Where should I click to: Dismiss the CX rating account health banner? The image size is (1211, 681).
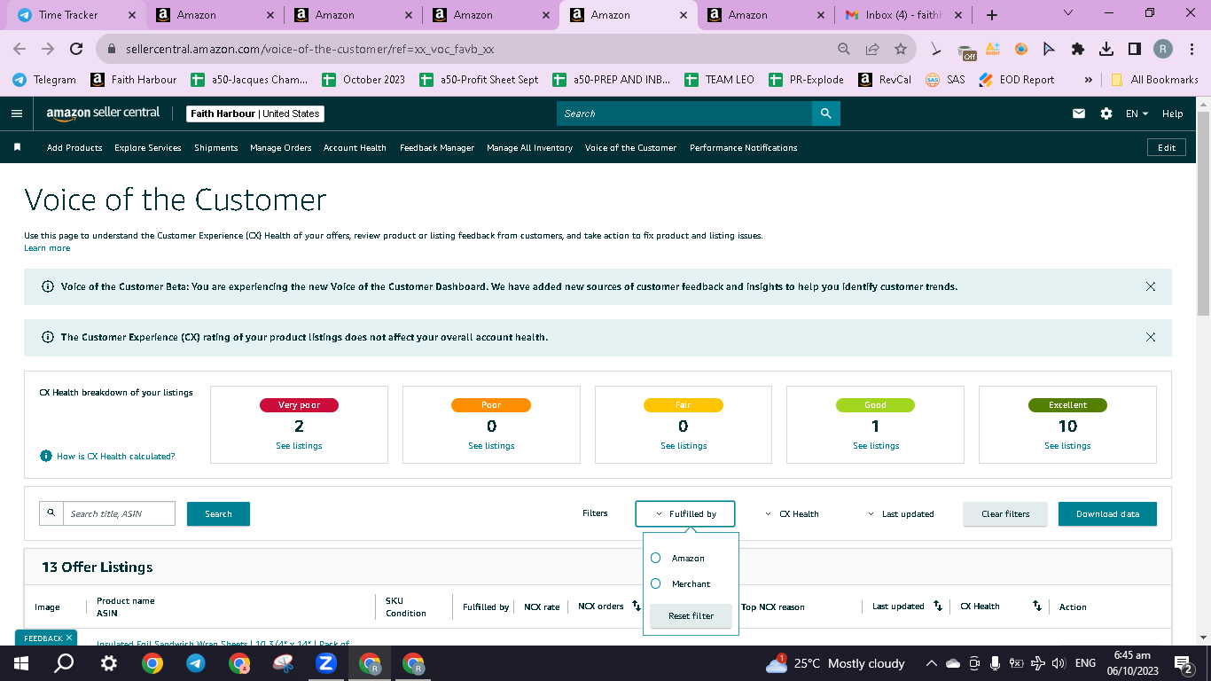pyautogui.click(x=1151, y=337)
